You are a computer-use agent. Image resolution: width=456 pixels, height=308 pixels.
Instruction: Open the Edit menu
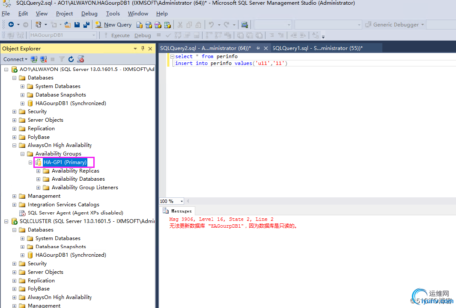23,14
